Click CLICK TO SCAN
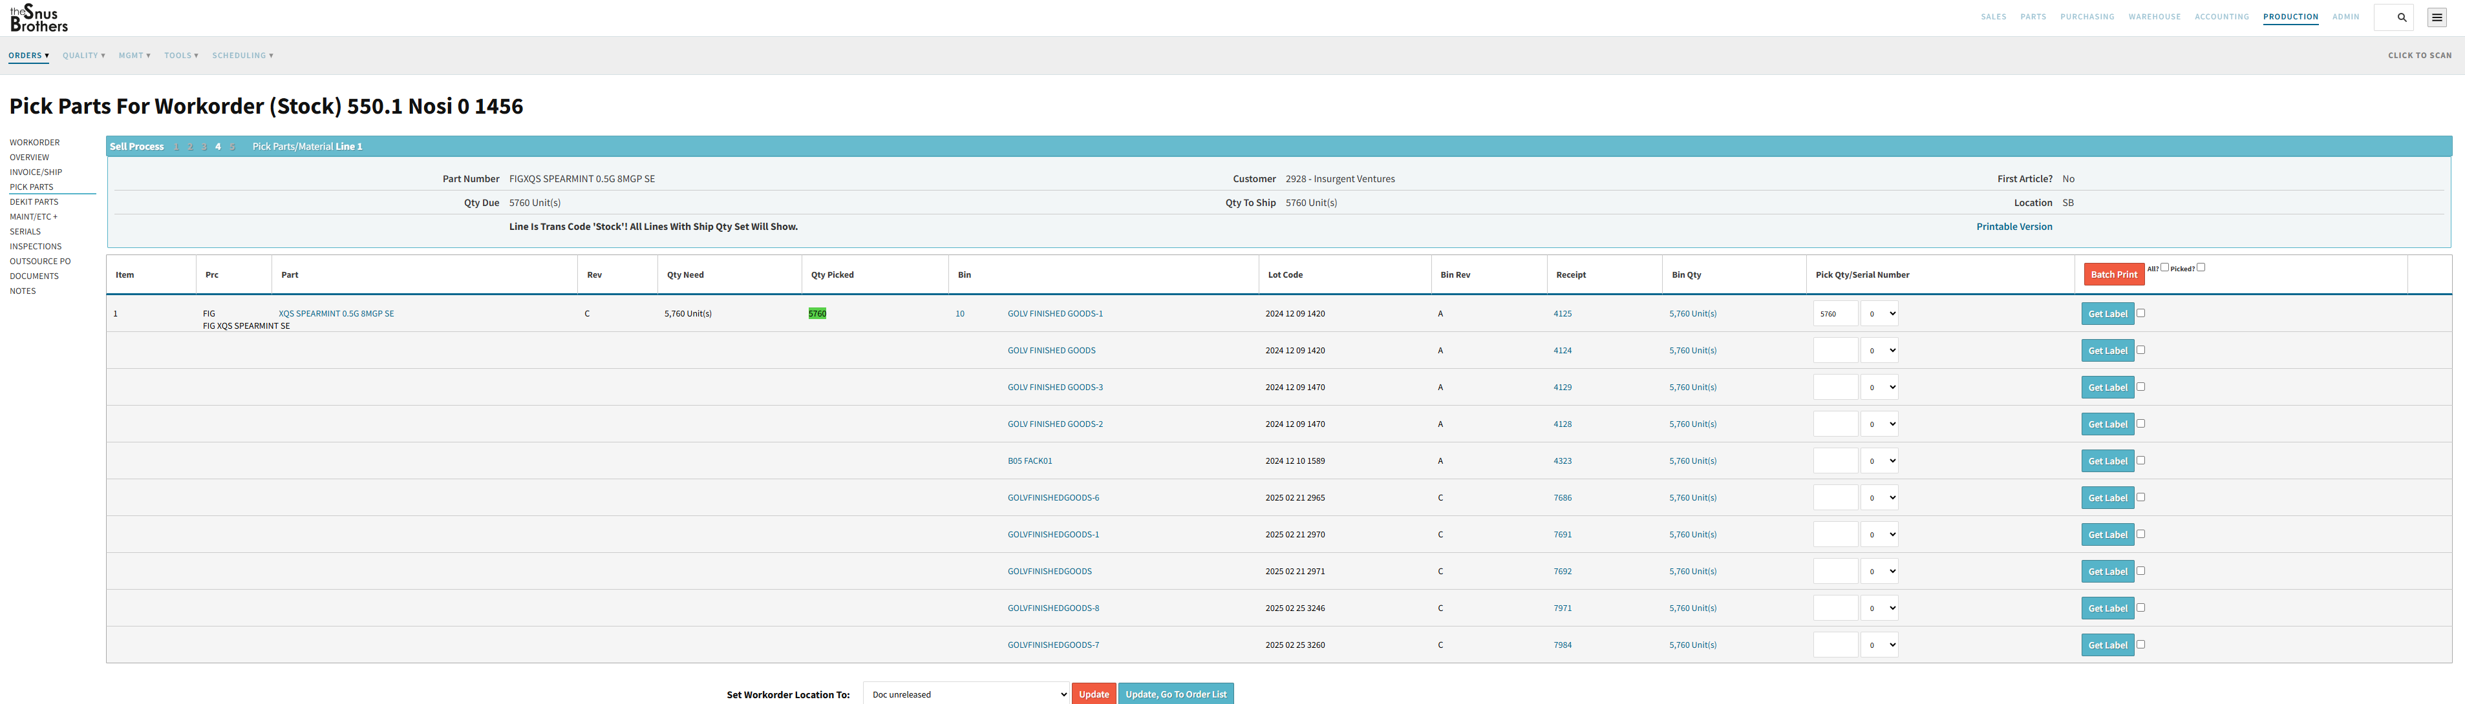2465x704 pixels. click(x=2420, y=56)
